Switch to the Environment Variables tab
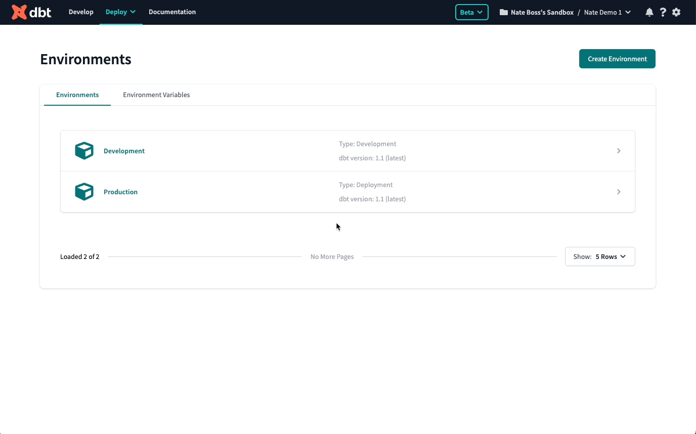 tap(156, 95)
